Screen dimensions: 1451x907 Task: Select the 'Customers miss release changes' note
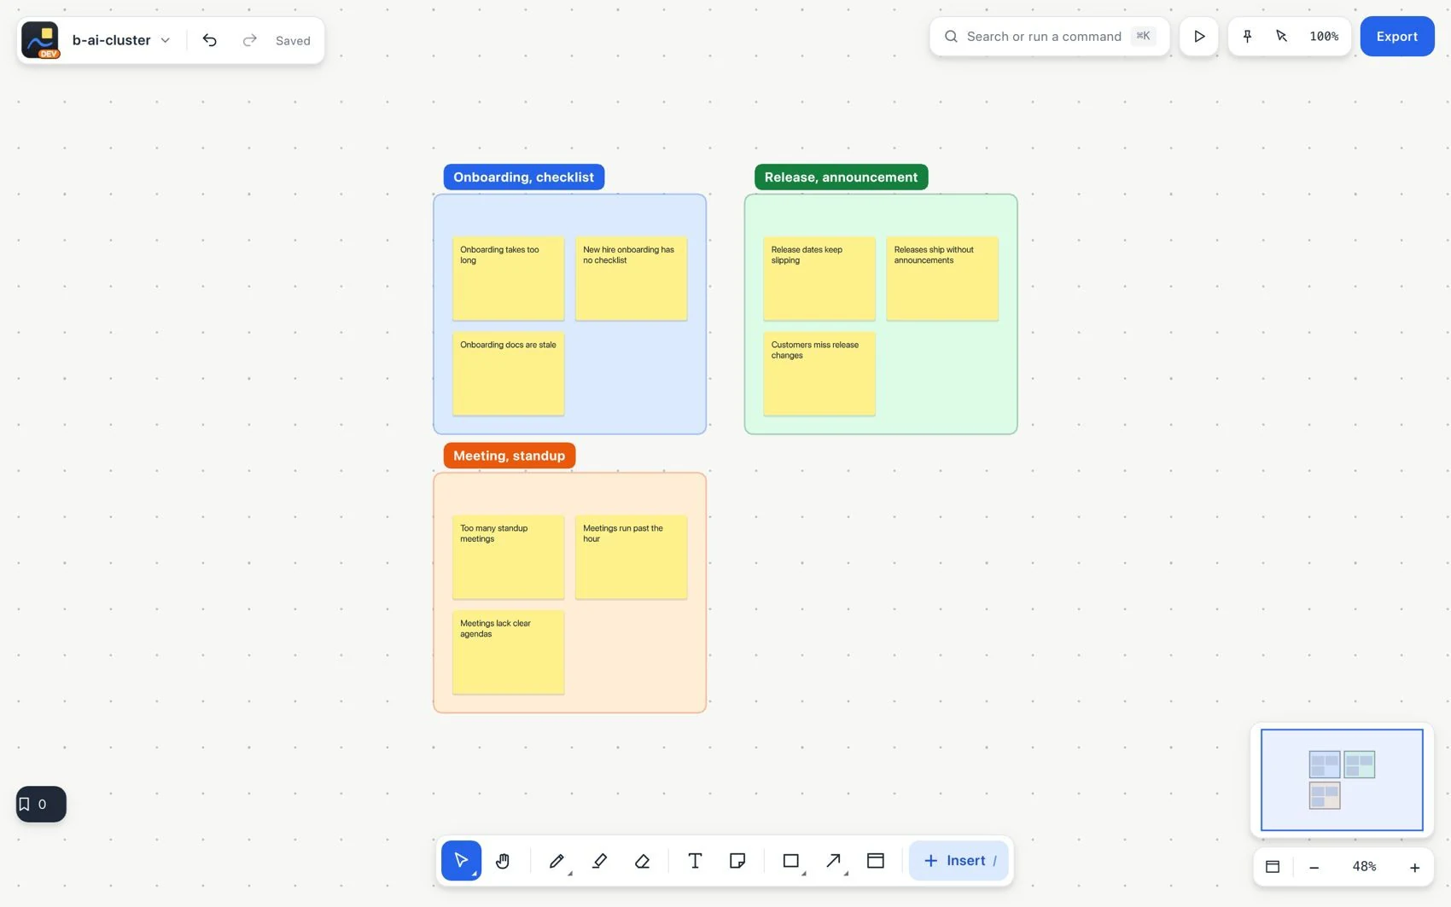point(819,374)
